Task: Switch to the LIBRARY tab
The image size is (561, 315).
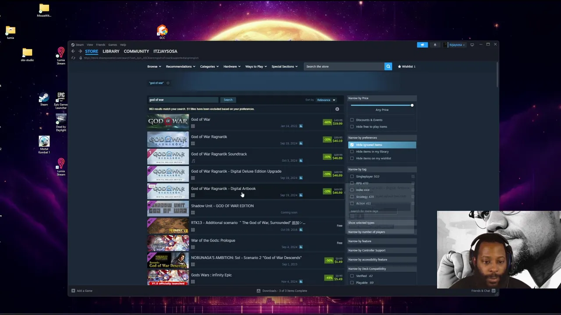Action: point(111,51)
